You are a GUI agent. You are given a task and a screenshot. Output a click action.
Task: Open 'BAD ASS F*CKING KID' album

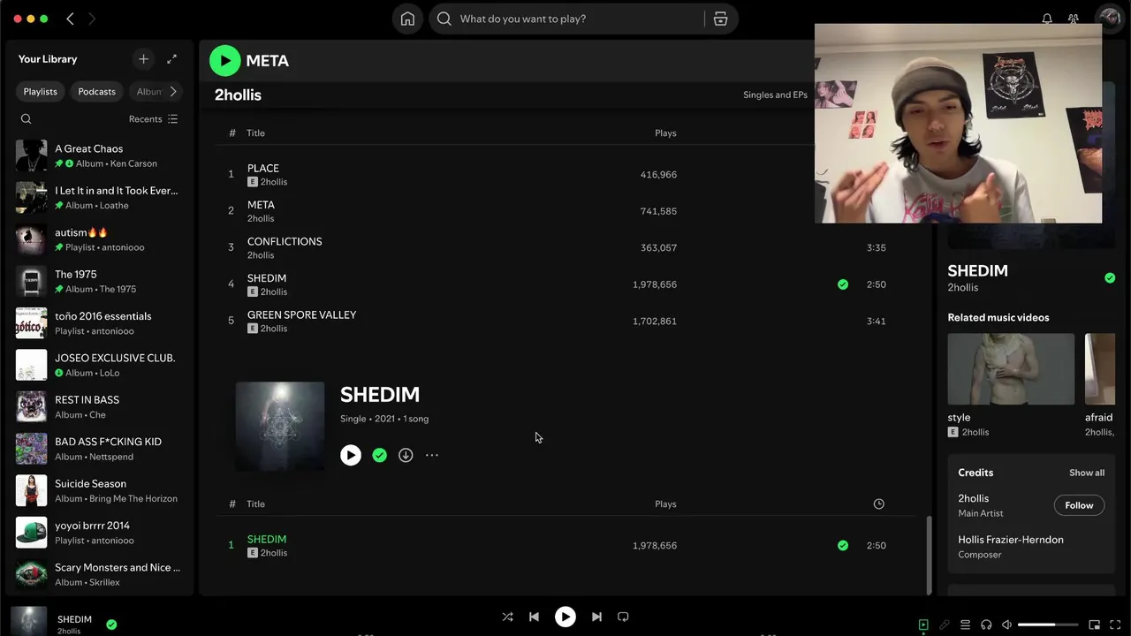click(99, 449)
